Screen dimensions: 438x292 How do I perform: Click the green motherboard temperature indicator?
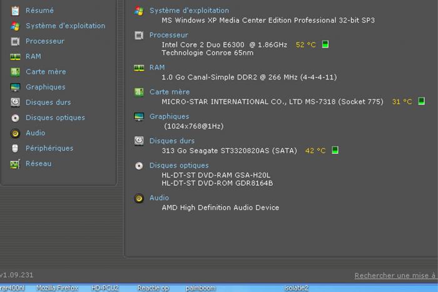click(422, 101)
